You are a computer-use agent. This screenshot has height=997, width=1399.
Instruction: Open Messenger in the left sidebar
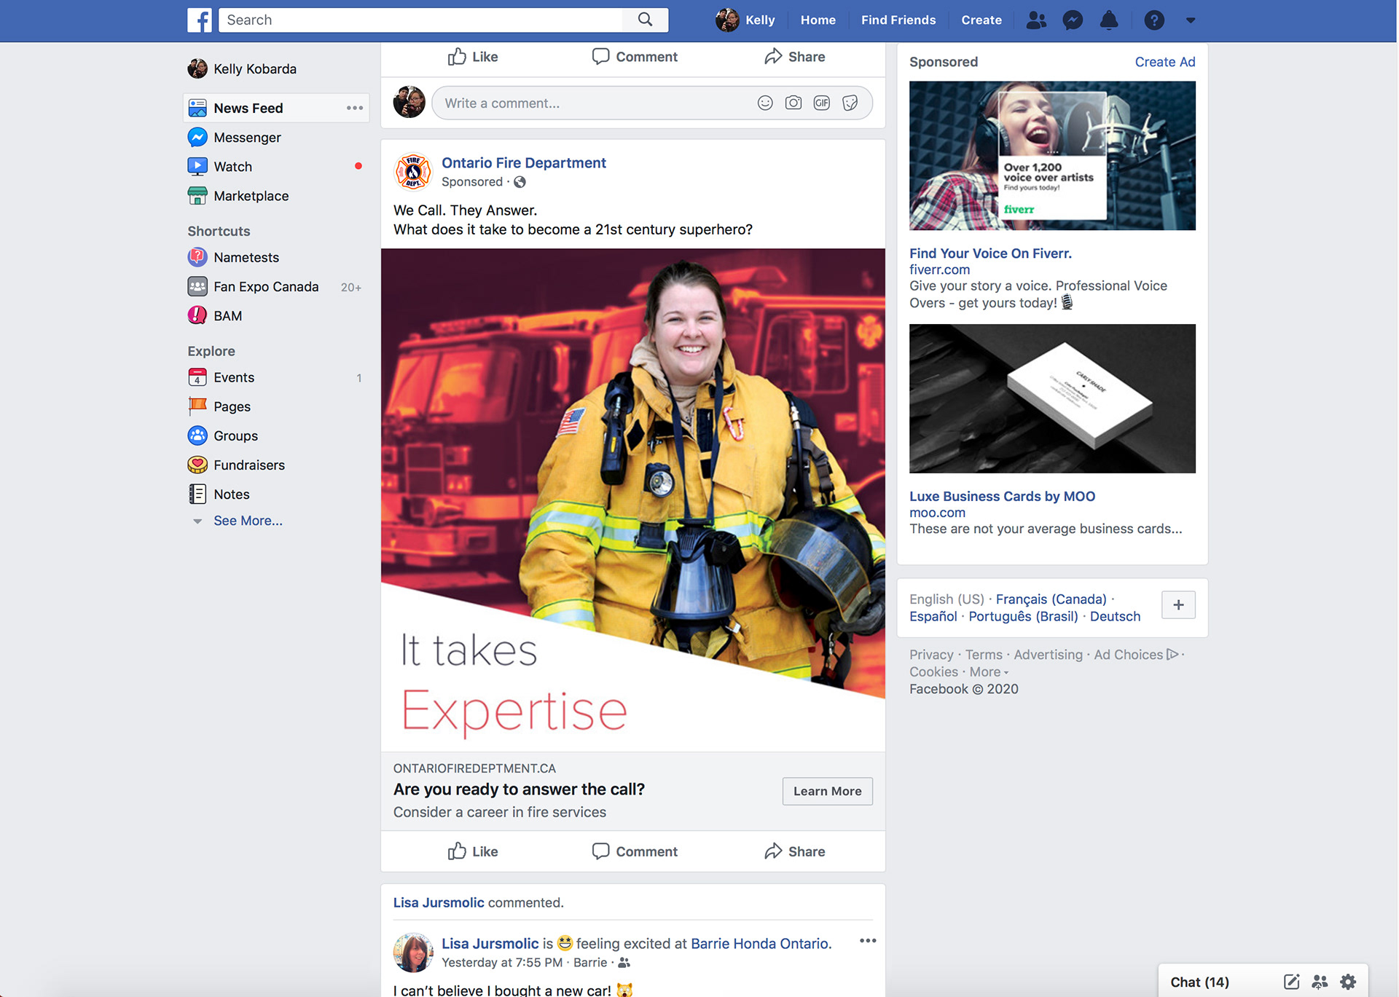click(247, 137)
